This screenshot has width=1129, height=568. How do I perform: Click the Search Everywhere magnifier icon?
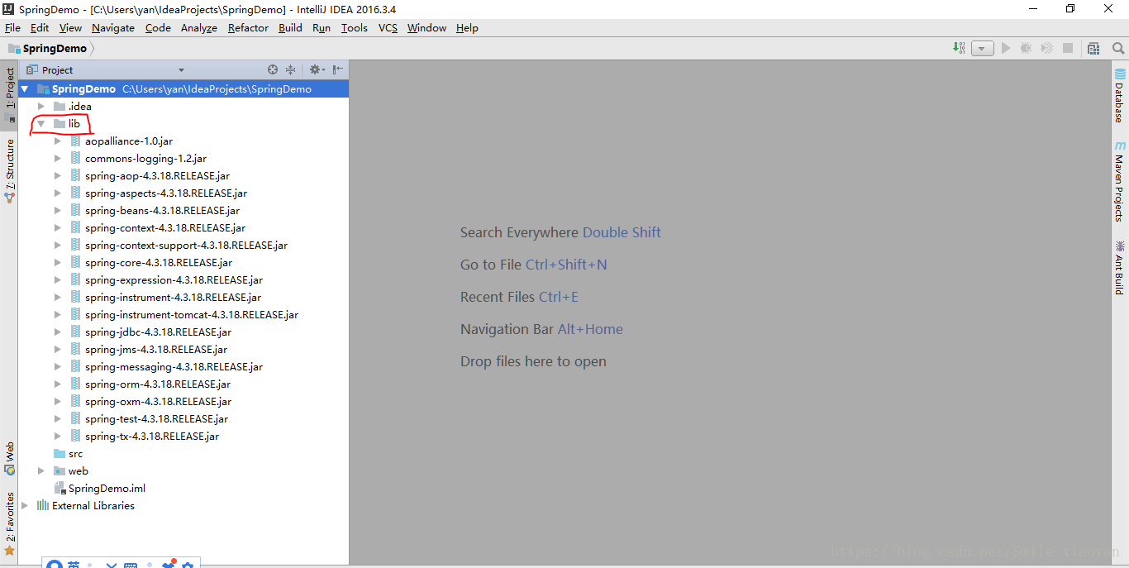pos(1117,48)
